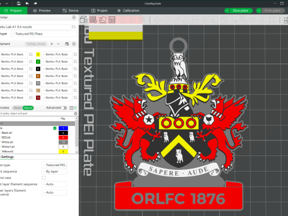Edit the Bambu Lab A1 printer preset
Screen dimensions: 288x216
(74, 27)
